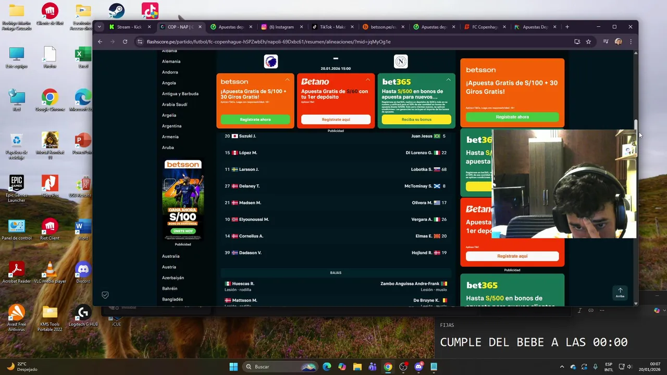Open Google Chrome desktop shortcut
The width and height of the screenshot is (667, 375).
click(x=50, y=101)
